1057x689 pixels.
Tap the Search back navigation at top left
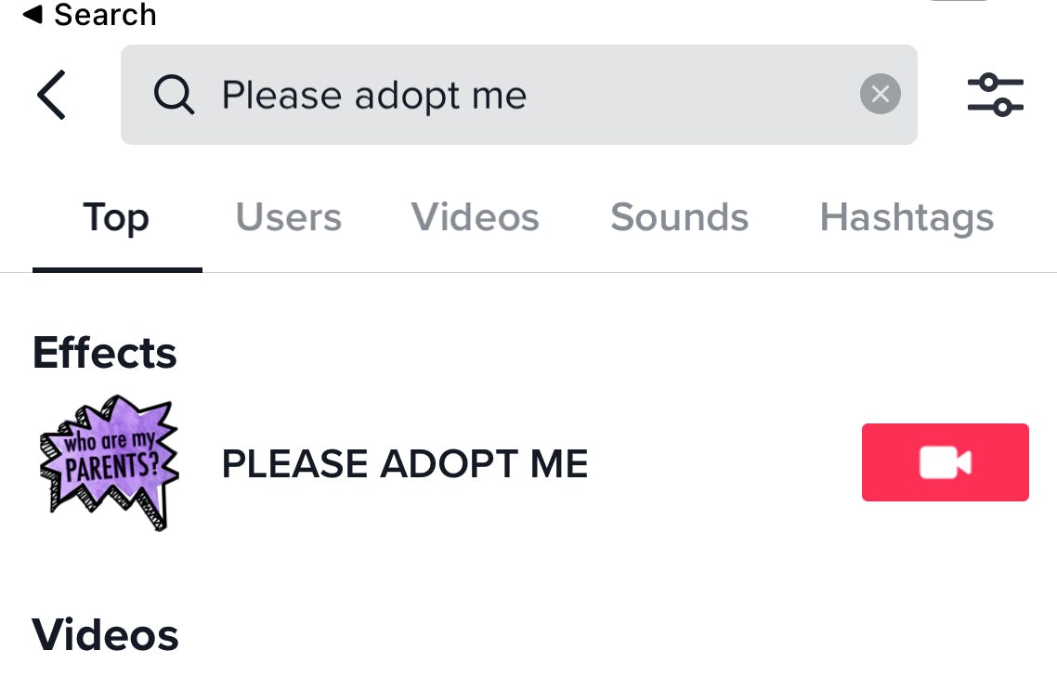coord(88,14)
